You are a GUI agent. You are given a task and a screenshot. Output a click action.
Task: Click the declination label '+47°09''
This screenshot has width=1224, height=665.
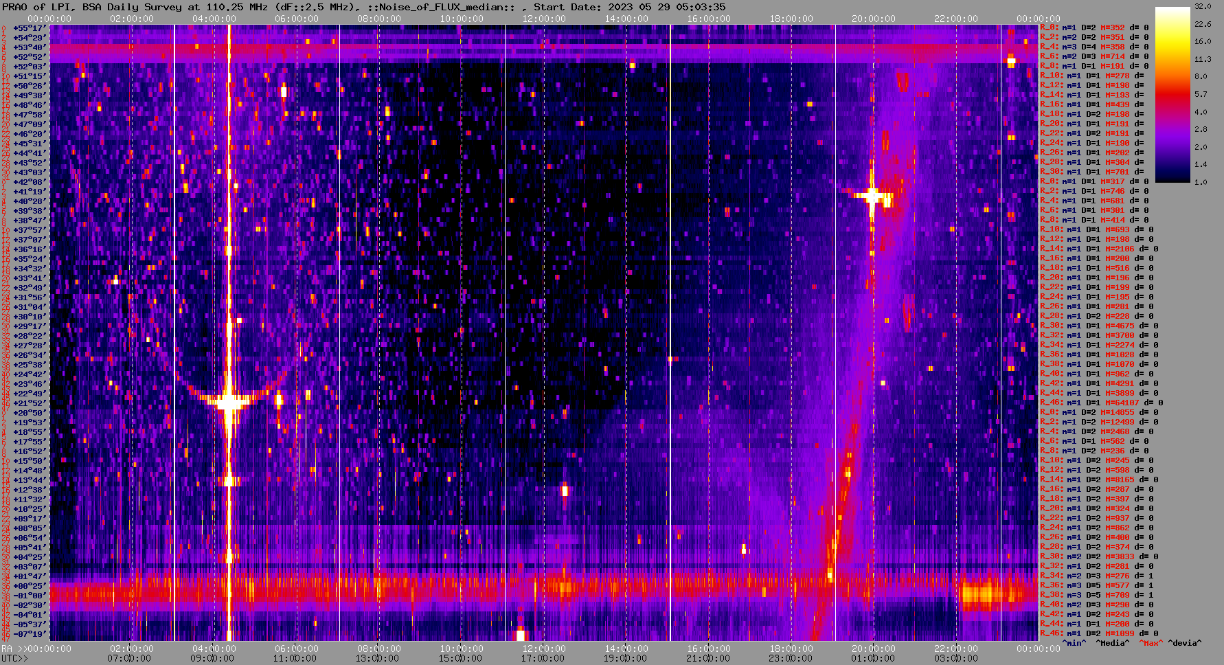30,124
